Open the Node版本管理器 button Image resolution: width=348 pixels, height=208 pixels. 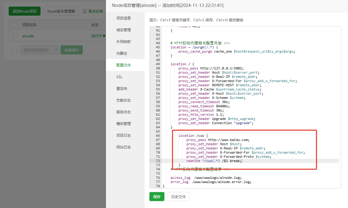61,11
